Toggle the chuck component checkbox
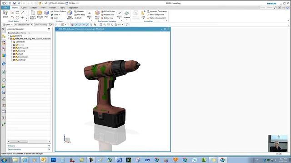Screen dimensions: 291x163 tap(14, 54)
